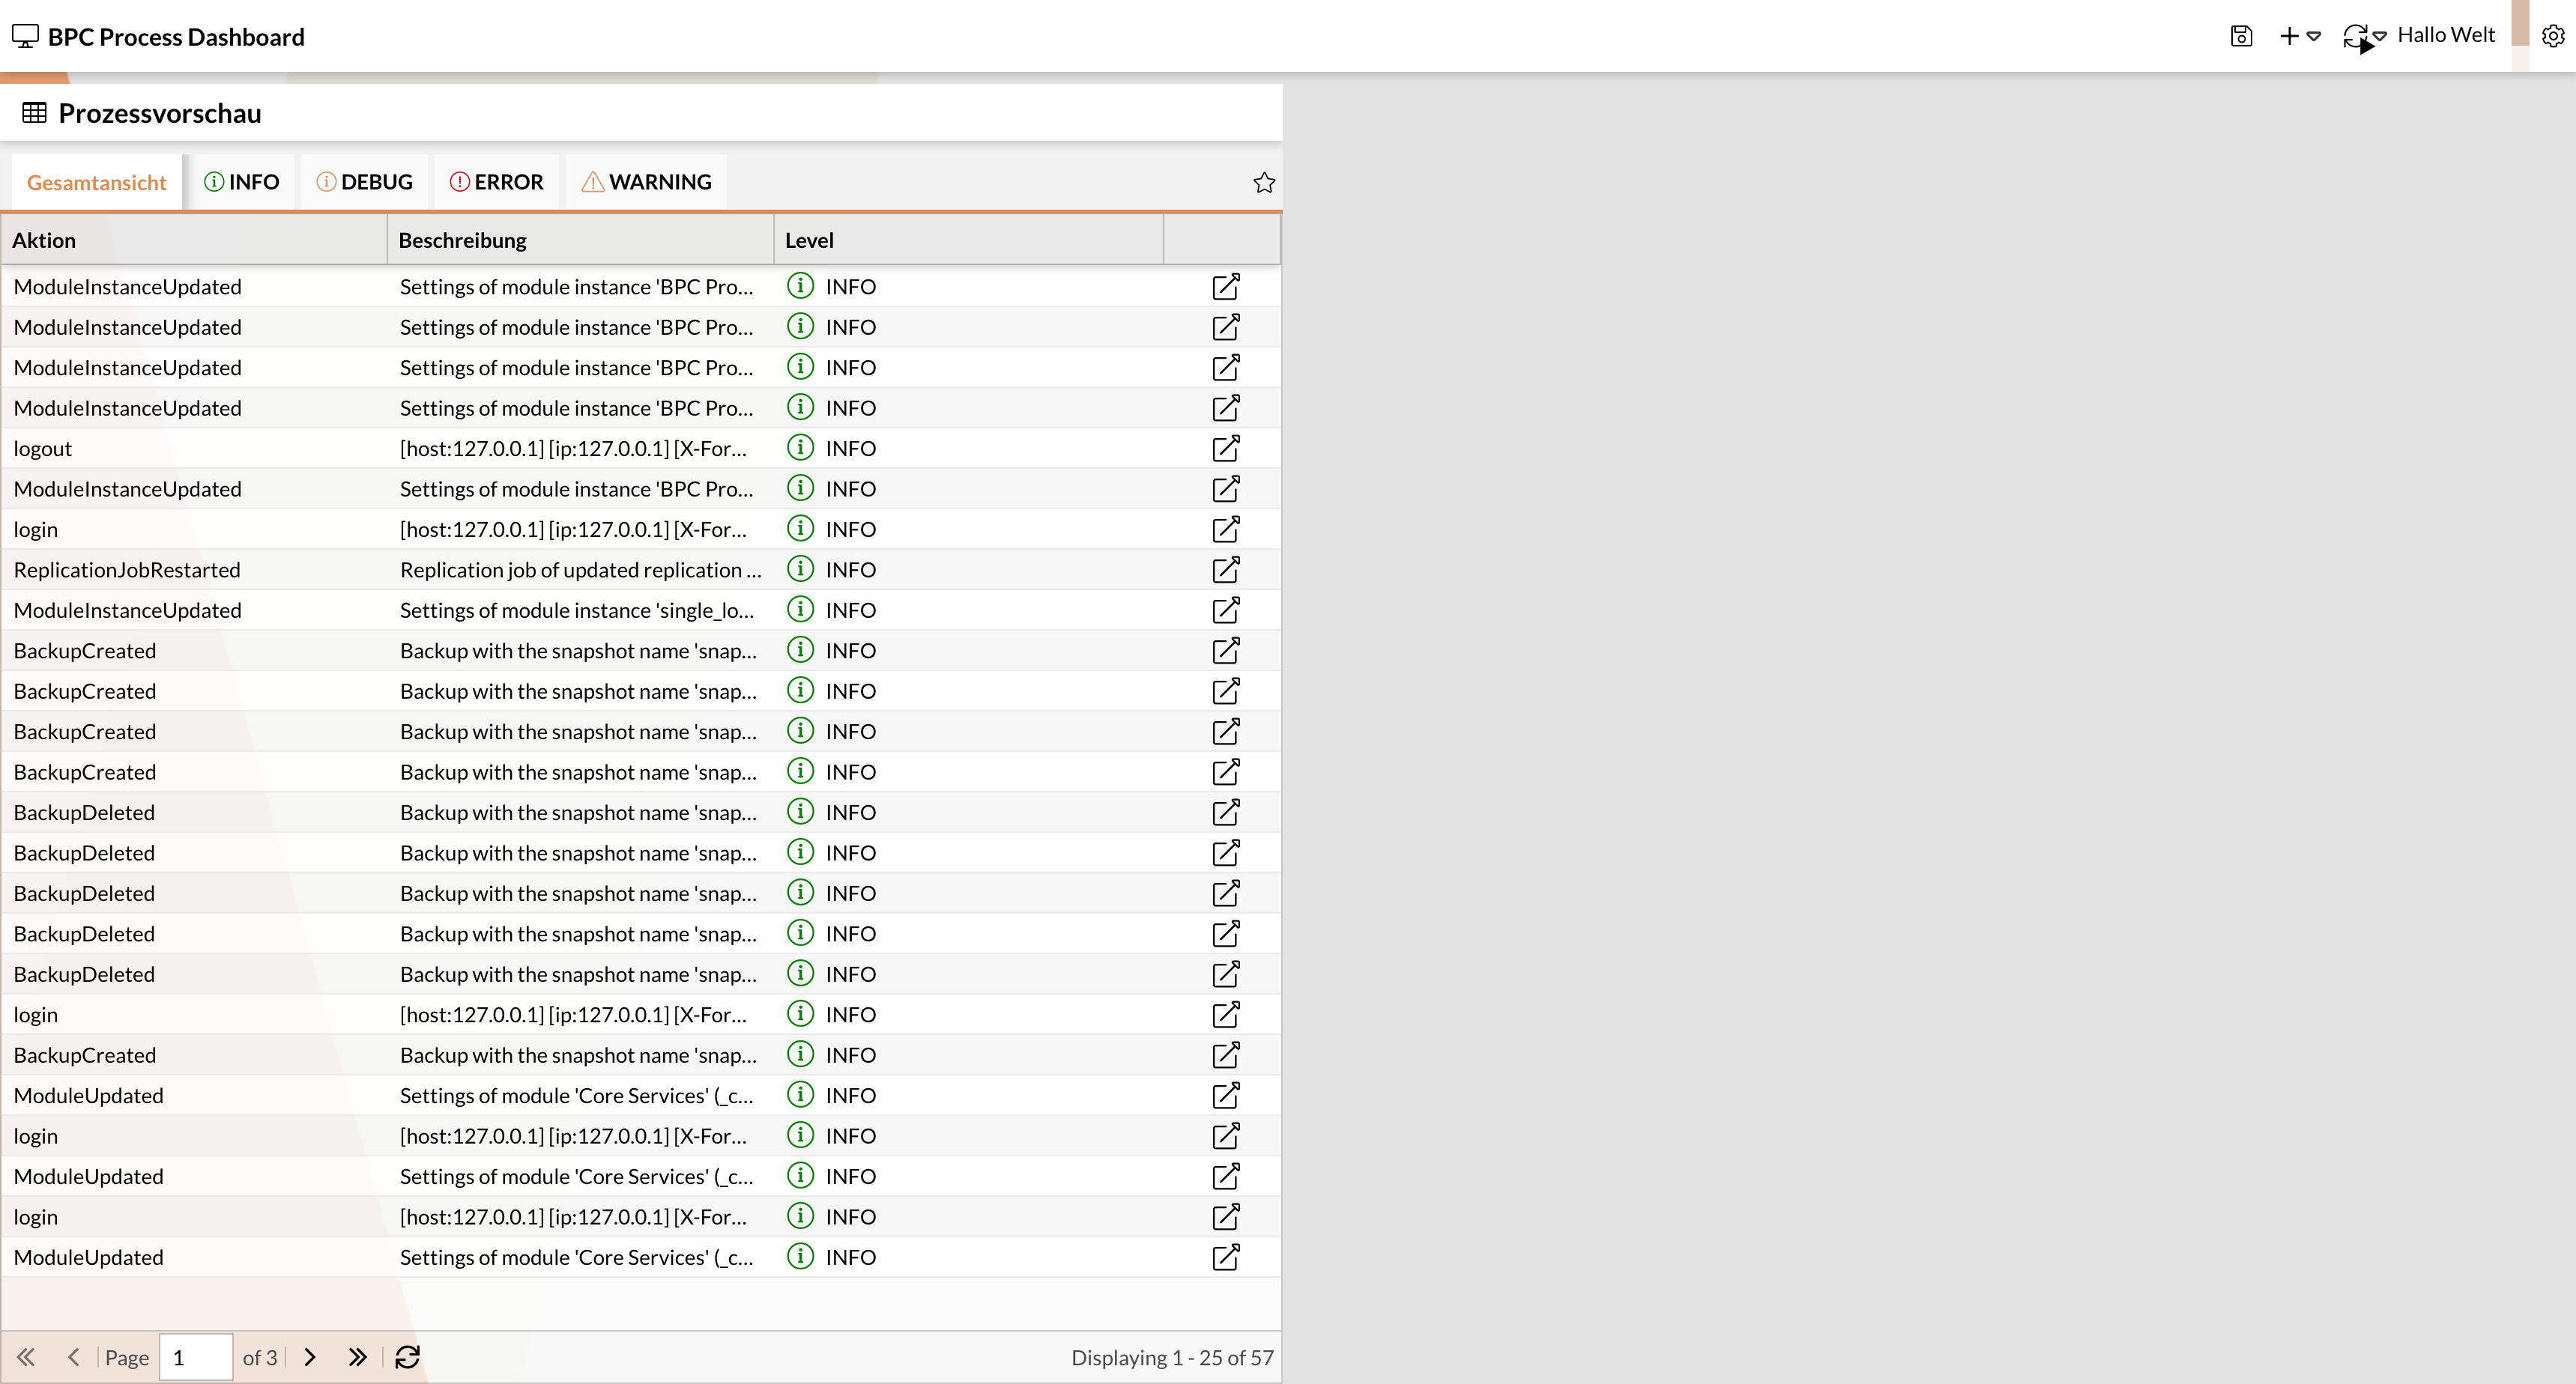The height and width of the screenshot is (1384, 2576).
Task: Mark Prozessvorschau as favorite with star icon
Action: point(1264,182)
